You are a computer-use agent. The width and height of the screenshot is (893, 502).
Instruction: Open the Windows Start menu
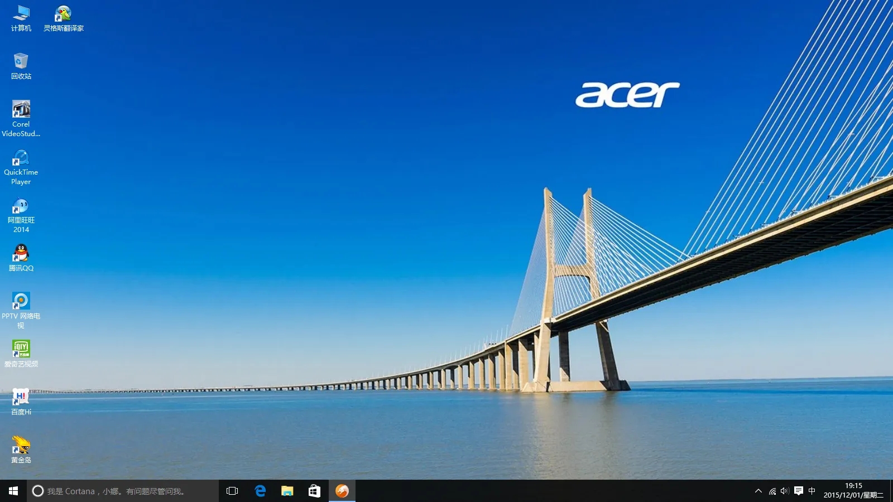click(x=13, y=491)
